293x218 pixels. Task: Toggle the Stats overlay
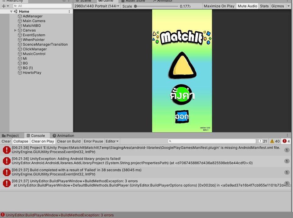tap(264, 6)
